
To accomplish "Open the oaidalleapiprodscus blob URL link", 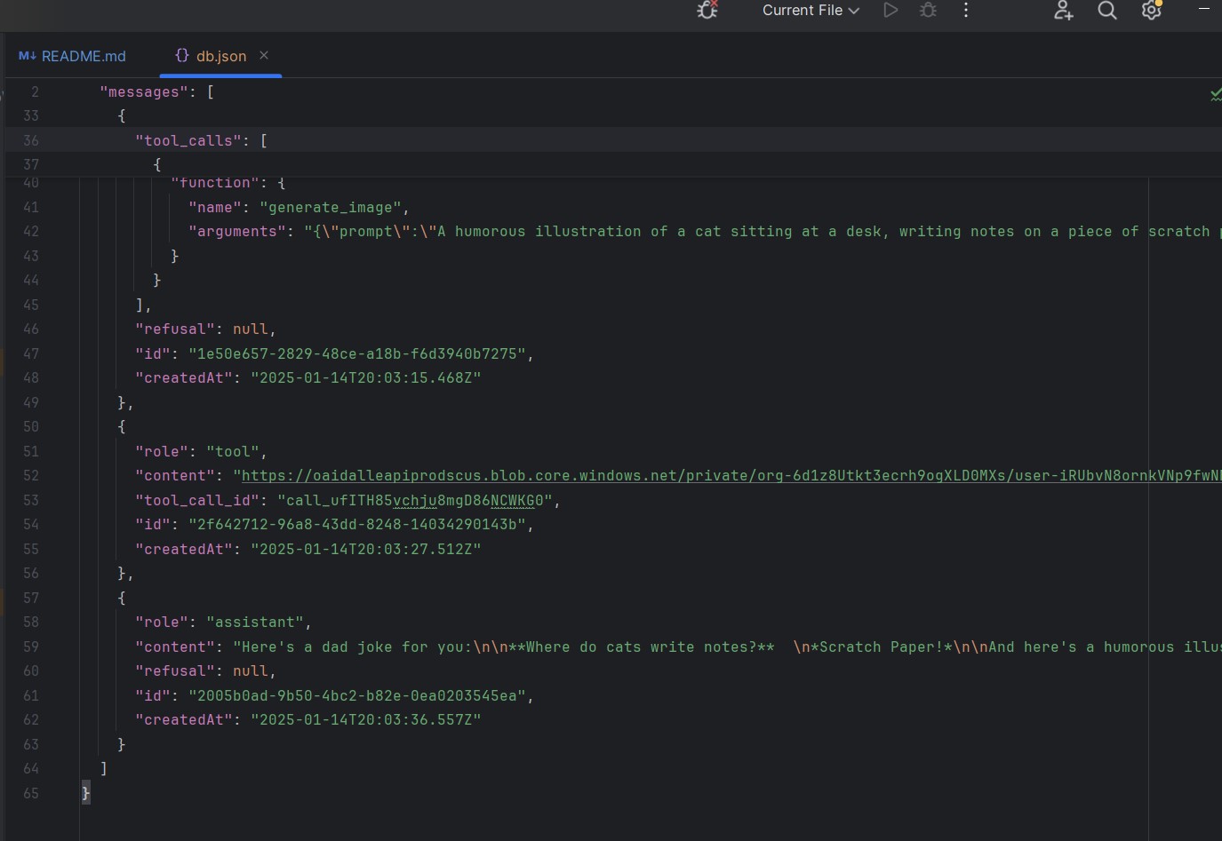I will tap(731, 476).
